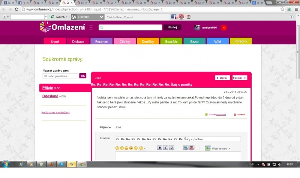Insert the first smiley emoticon
This screenshot has height=178, width=300.
click(x=117, y=148)
